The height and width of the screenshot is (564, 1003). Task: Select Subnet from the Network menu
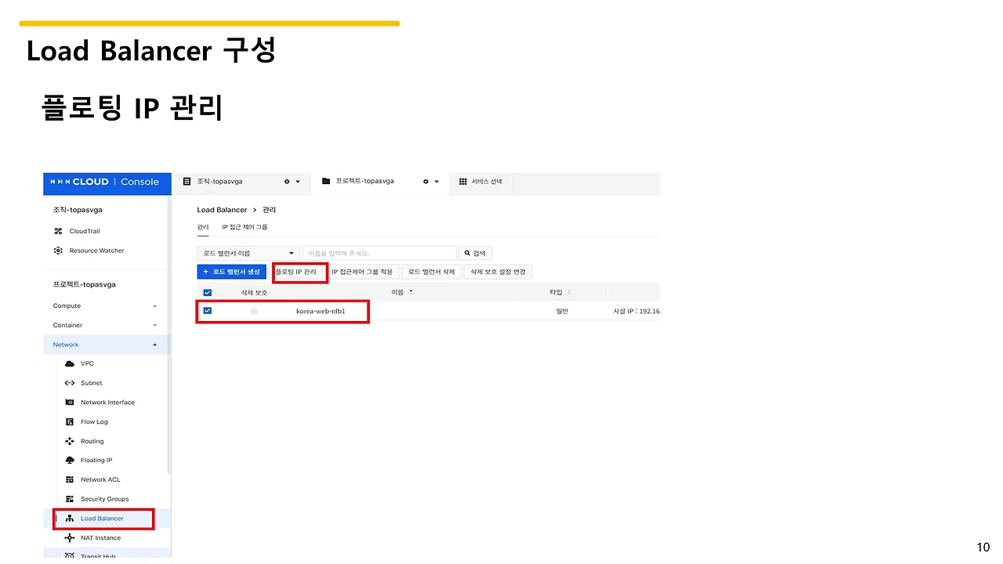91,382
